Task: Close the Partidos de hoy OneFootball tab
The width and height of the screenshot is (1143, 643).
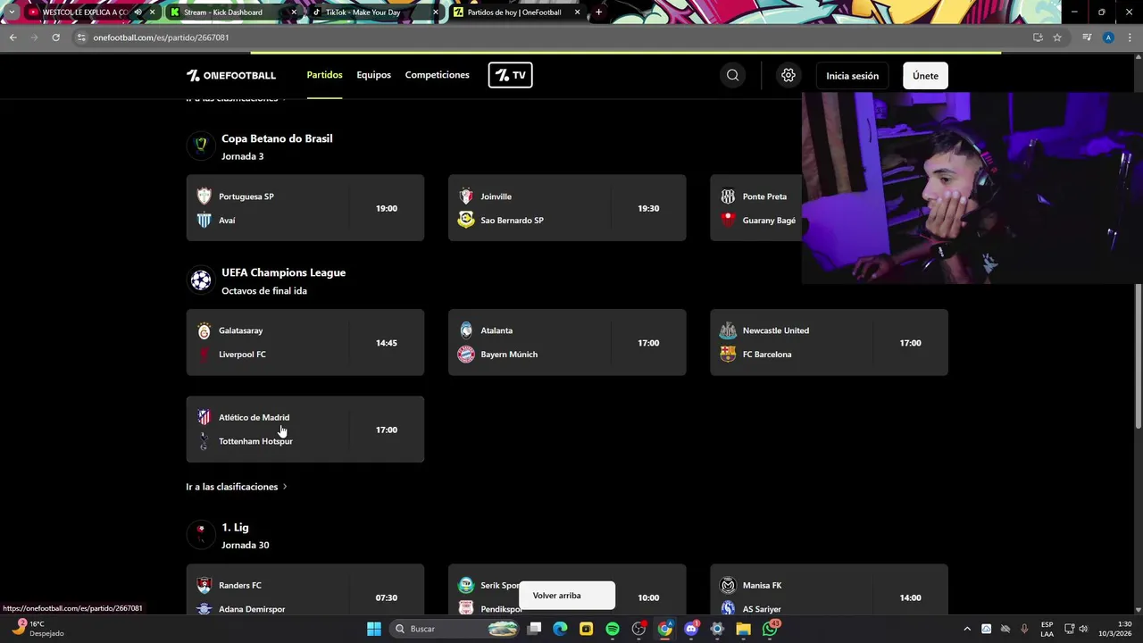Action: point(577,13)
